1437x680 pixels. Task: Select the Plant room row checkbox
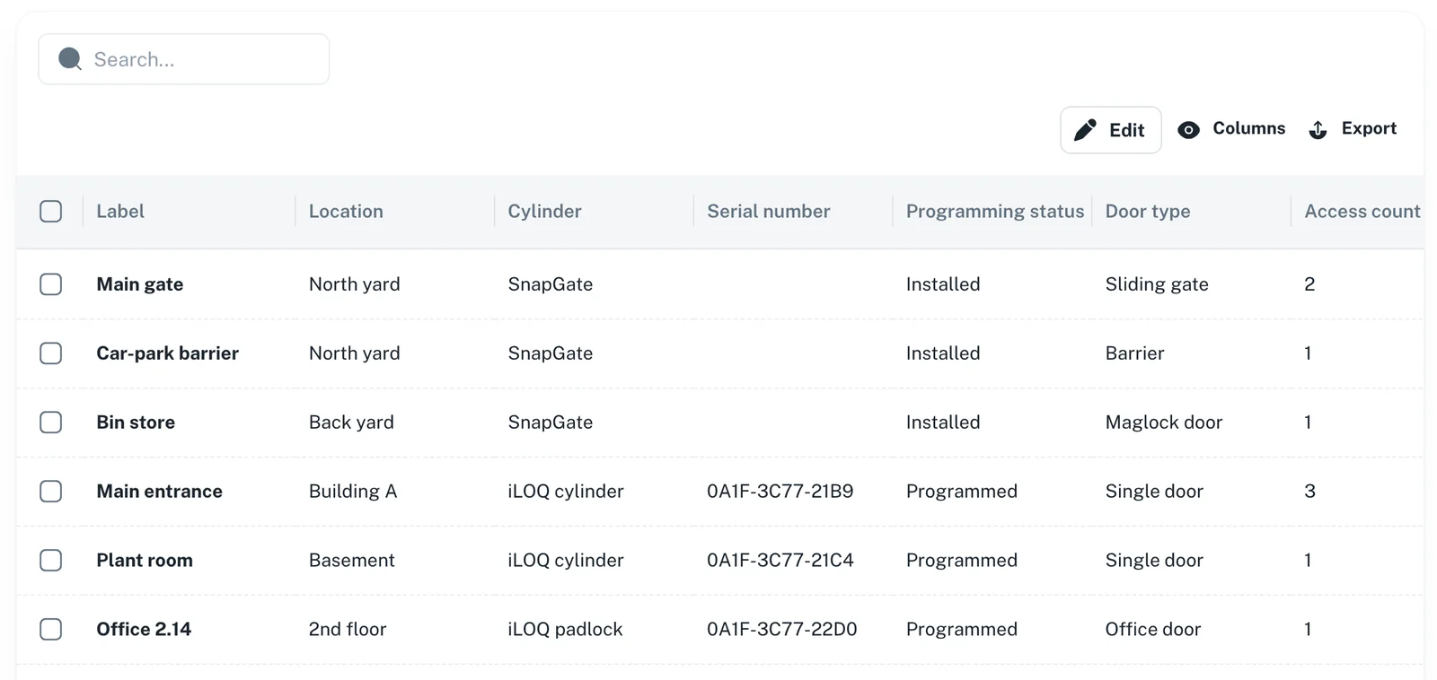tap(51, 561)
